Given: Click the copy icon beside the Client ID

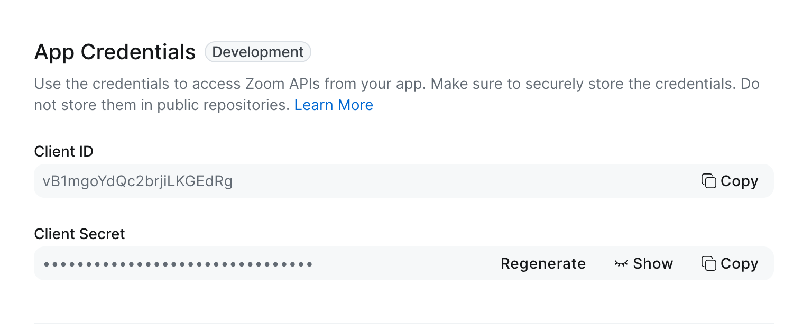Looking at the screenshot, I should (x=708, y=181).
